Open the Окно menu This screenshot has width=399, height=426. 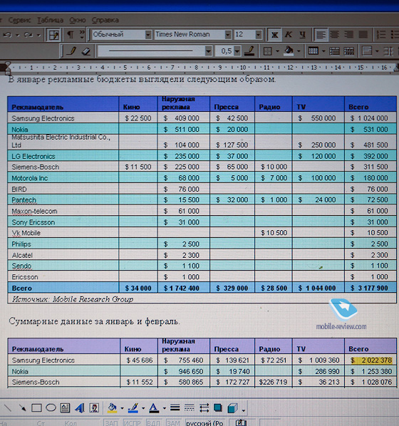(x=78, y=20)
